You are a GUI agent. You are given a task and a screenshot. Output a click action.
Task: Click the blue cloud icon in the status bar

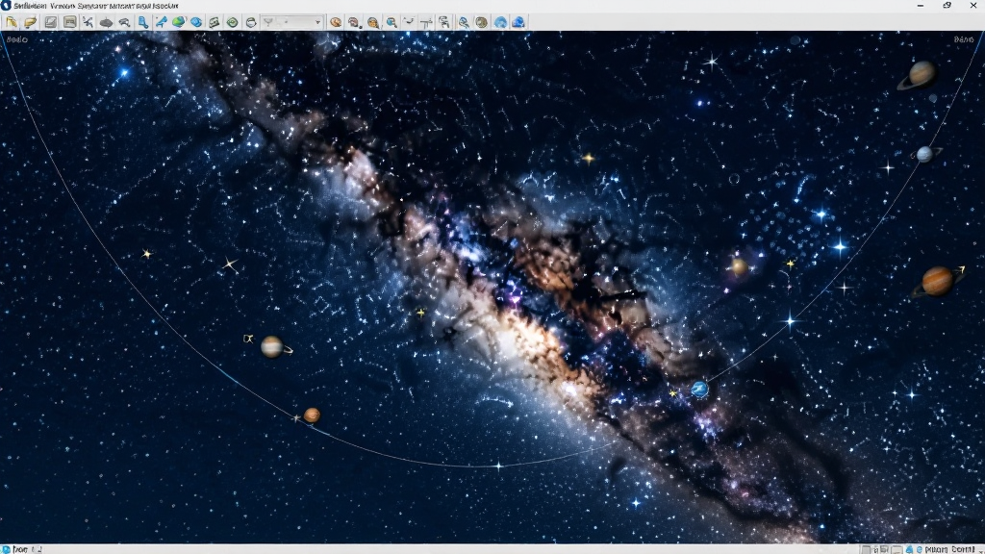[x=909, y=549]
